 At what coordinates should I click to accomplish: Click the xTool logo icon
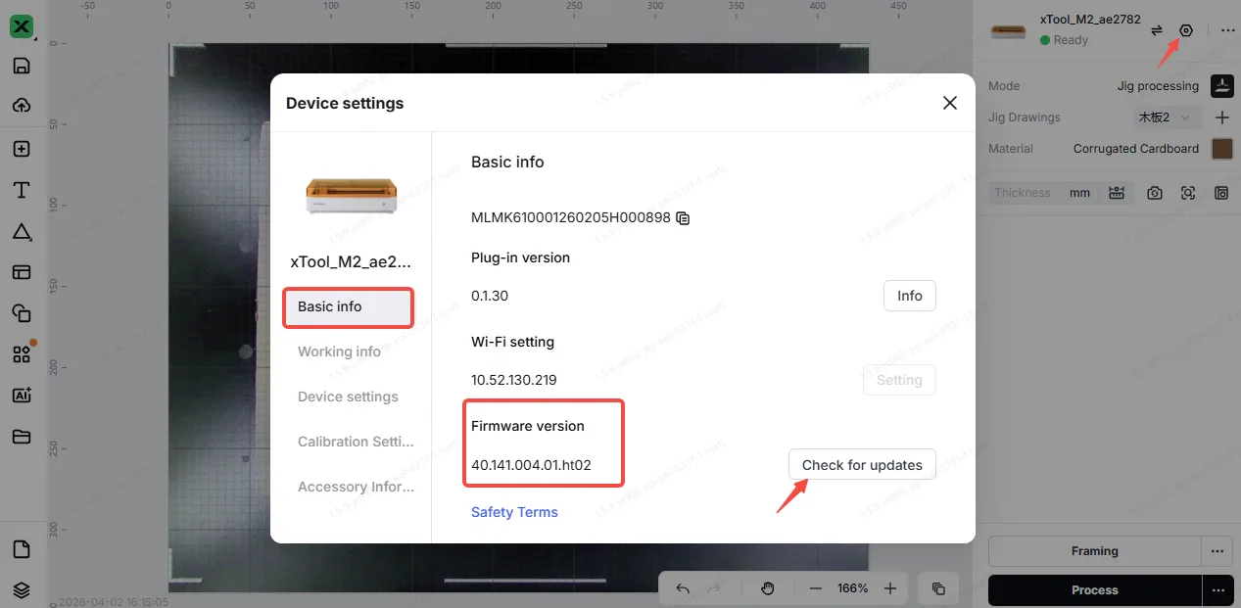point(22,26)
